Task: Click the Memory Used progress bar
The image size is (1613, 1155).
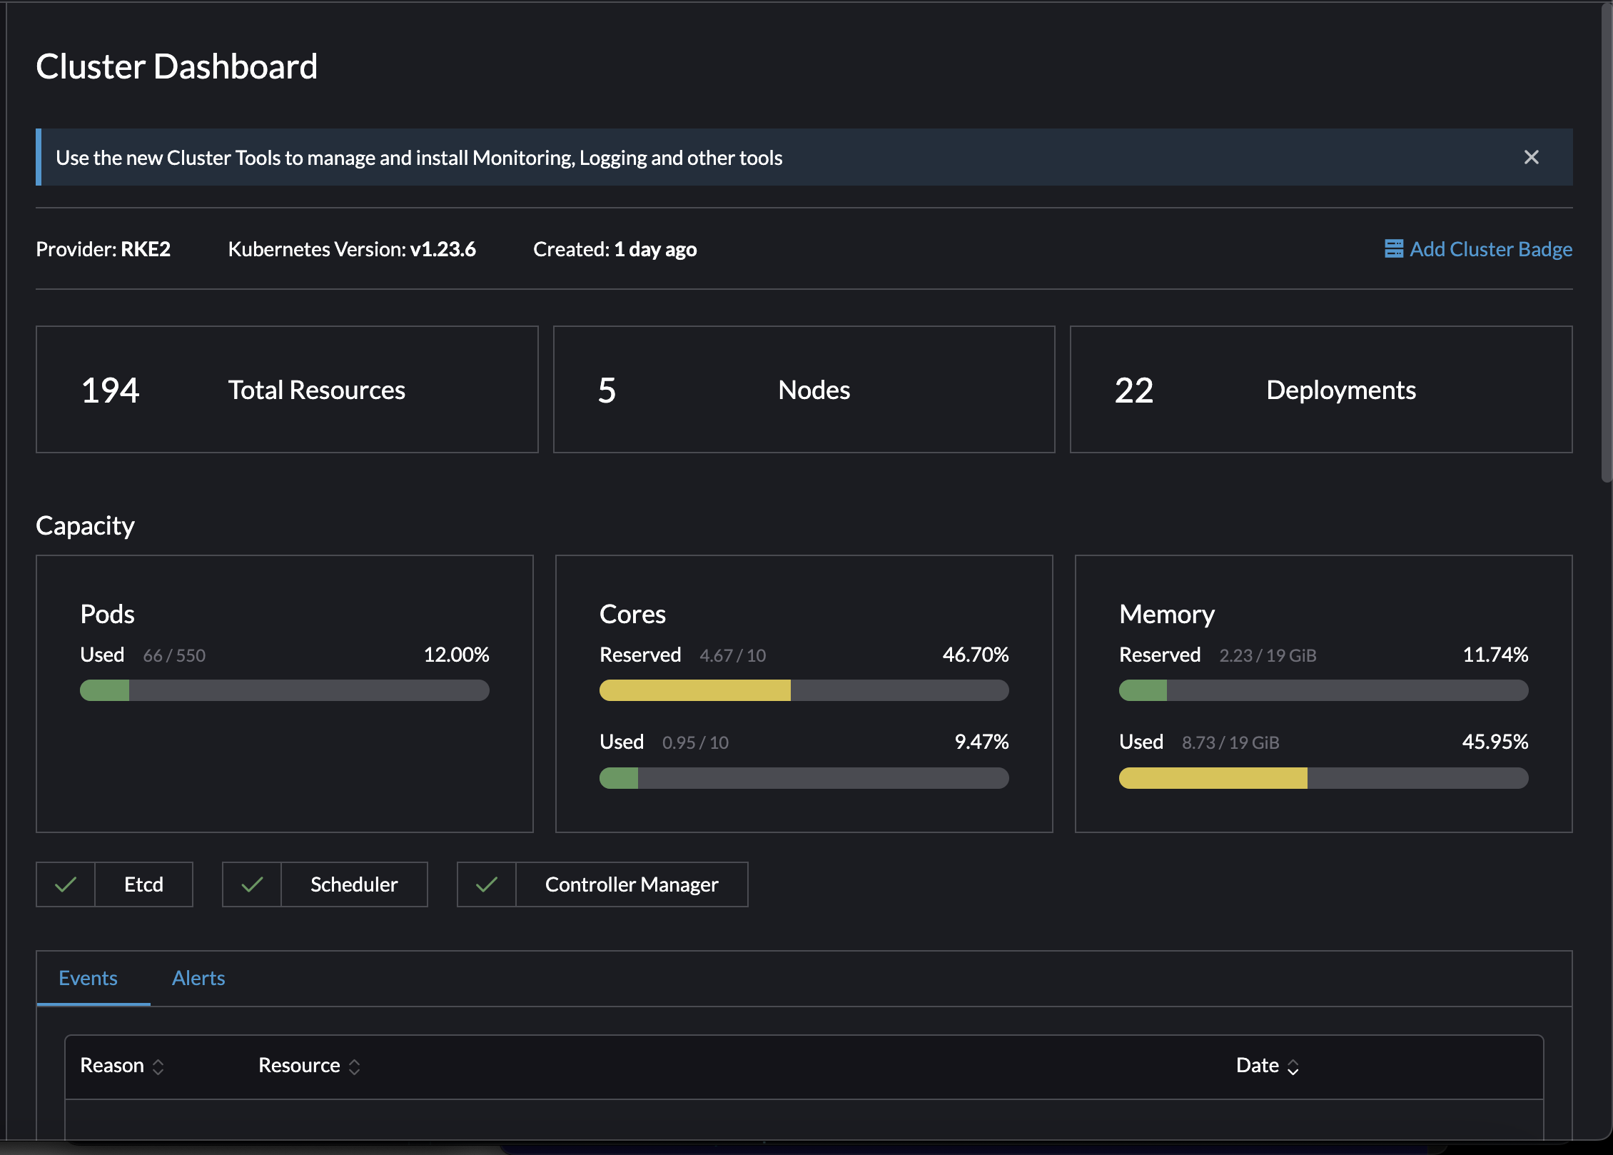Action: [1323, 778]
